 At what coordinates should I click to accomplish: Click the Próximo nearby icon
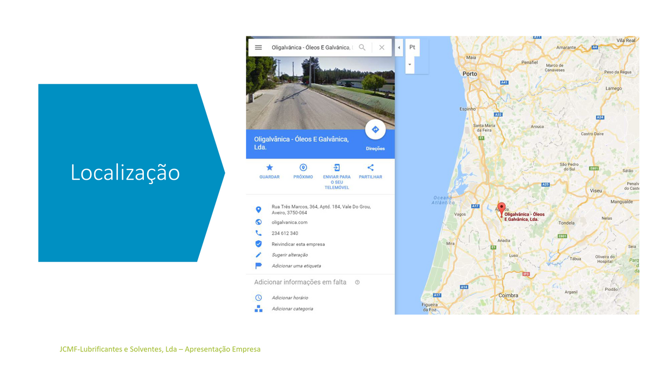coord(303,168)
